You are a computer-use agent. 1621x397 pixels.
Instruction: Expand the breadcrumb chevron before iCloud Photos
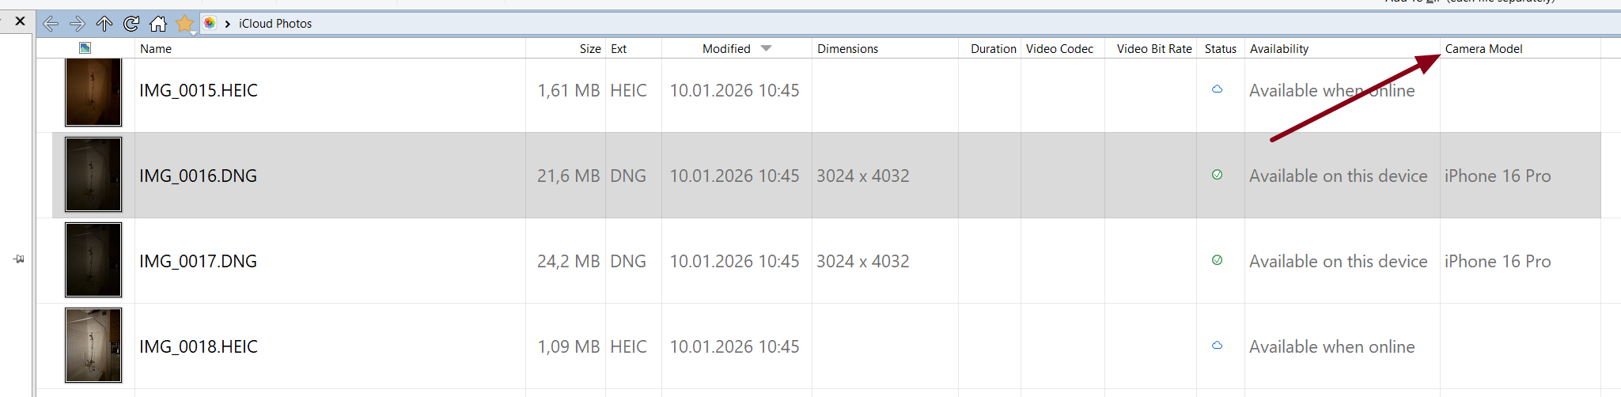click(x=228, y=24)
